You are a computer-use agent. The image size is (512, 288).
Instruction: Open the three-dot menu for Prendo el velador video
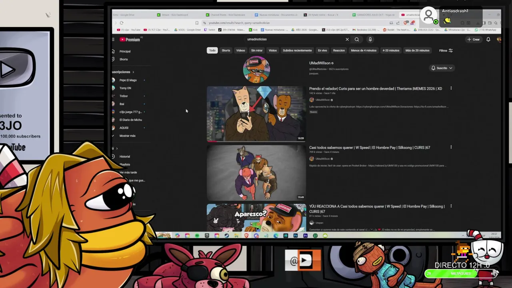[x=451, y=88]
